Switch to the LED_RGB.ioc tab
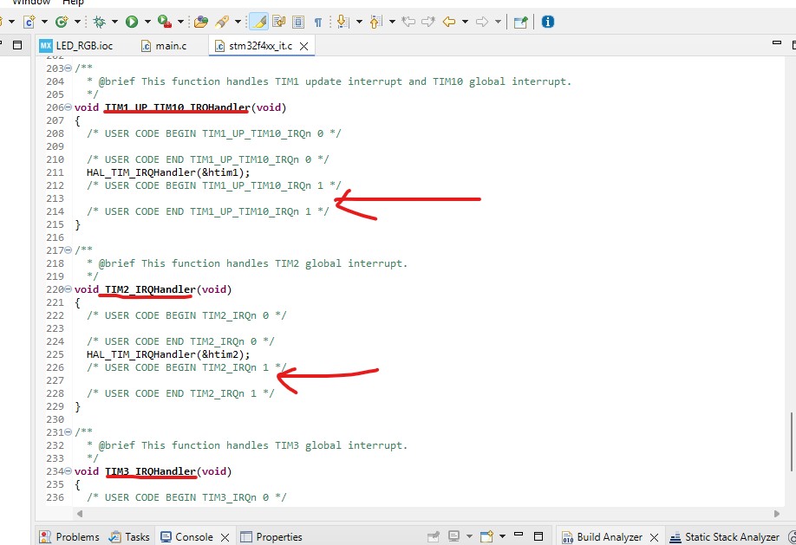Image resolution: width=796 pixels, height=545 pixels. pos(76,46)
